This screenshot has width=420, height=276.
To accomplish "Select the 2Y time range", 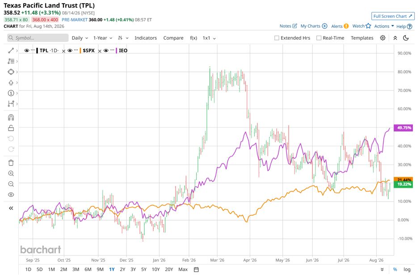I will [122, 270].
